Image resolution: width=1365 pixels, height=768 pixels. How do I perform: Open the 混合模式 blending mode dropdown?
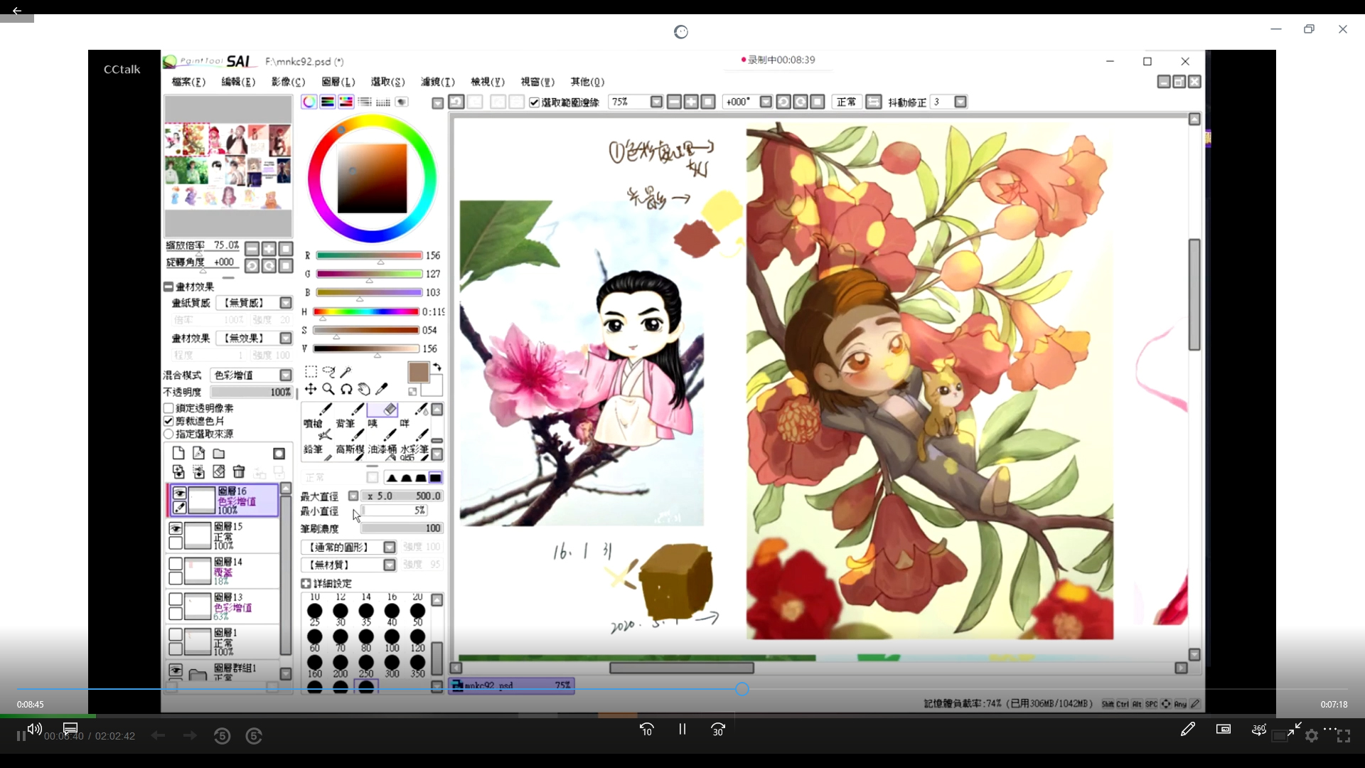point(286,375)
